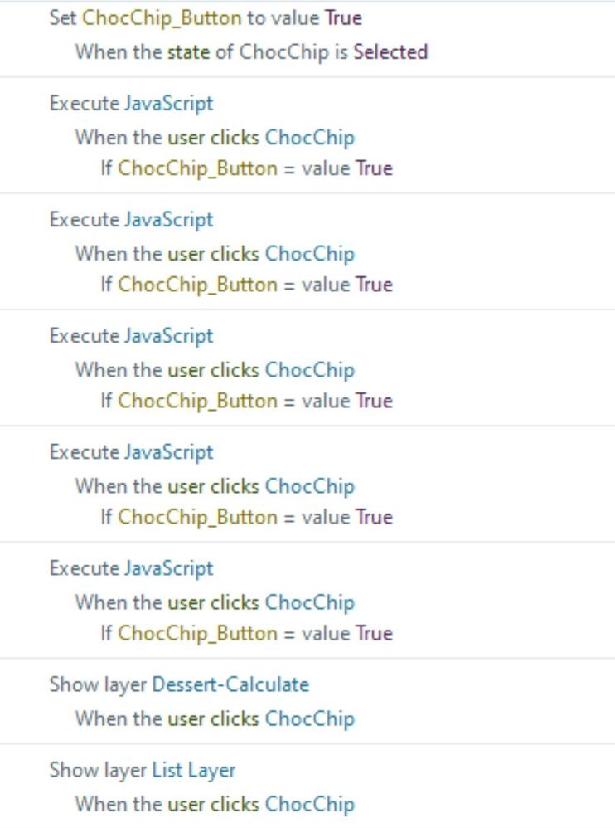Open the List Layer link

pos(194,771)
